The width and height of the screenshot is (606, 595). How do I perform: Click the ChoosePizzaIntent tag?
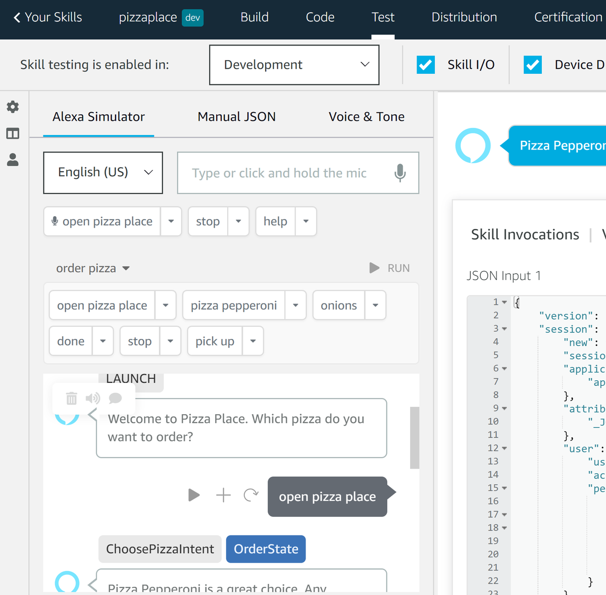point(160,549)
